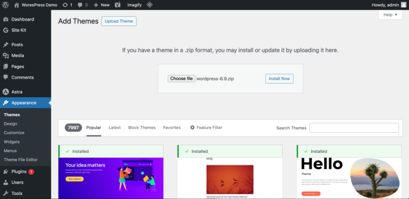This screenshot has height=199, width=409.
Task: Open the Astra menu
Action: pyautogui.click(x=17, y=92)
